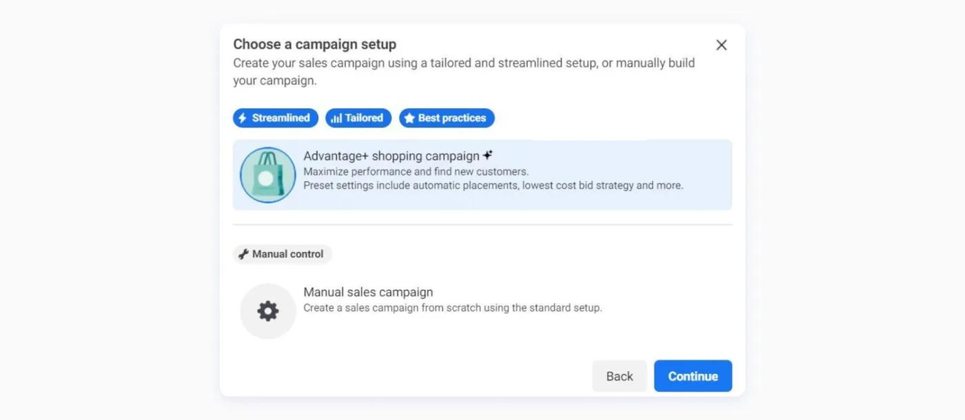Click the gear icon for Manual sales campaign
This screenshot has height=420, width=965.
click(x=267, y=311)
